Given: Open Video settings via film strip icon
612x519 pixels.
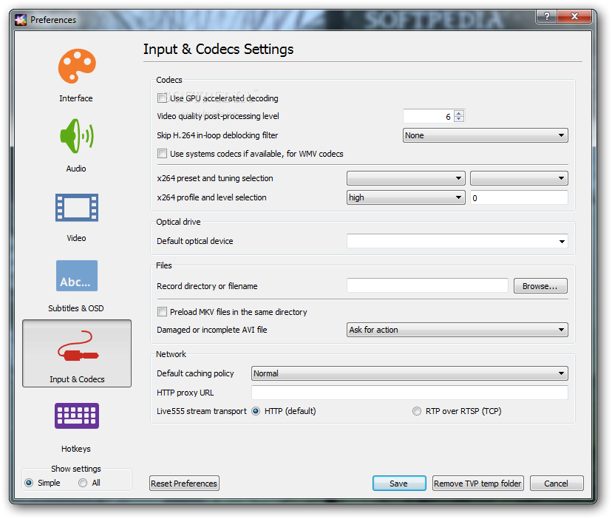Looking at the screenshot, I should [x=77, y=207].
